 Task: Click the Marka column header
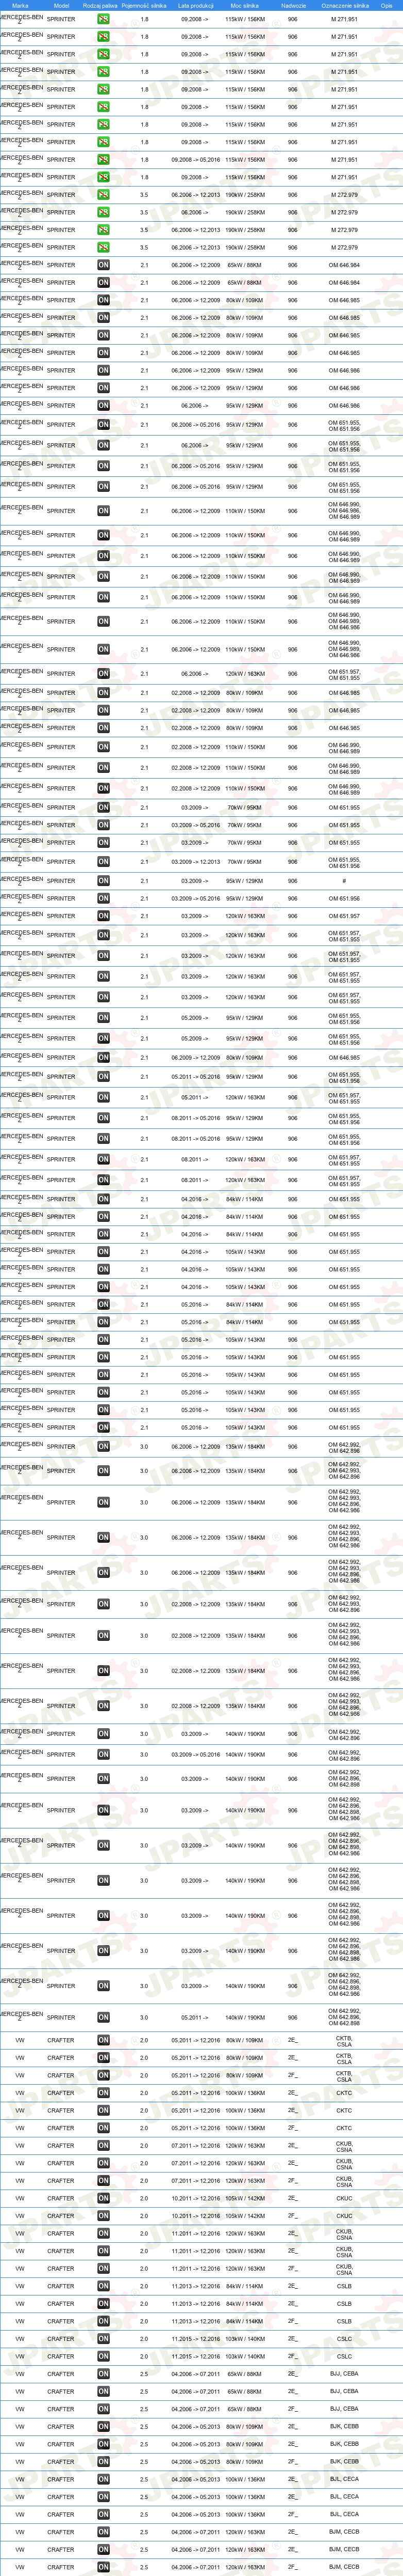tap(20, 5)
